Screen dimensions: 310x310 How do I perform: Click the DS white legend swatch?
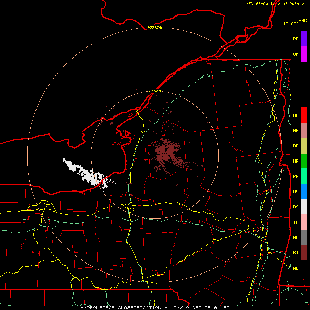point(304,207)
